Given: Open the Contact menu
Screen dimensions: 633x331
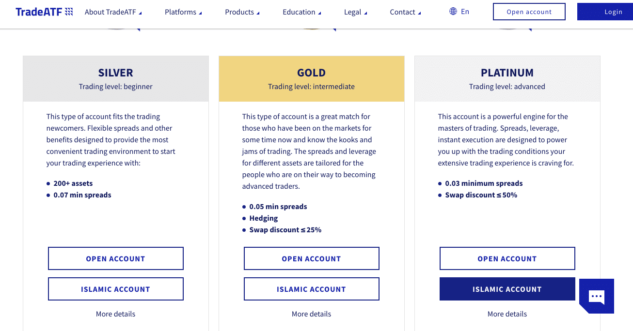Looking at the screenshot, I should pyautogui.click(x=406, y=12).
